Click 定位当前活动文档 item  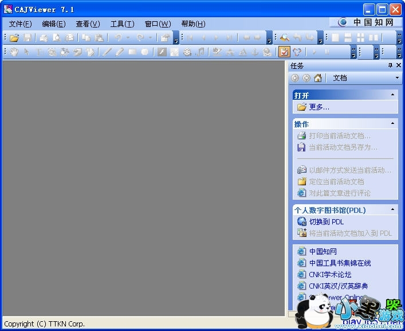(x=337, y=182)
